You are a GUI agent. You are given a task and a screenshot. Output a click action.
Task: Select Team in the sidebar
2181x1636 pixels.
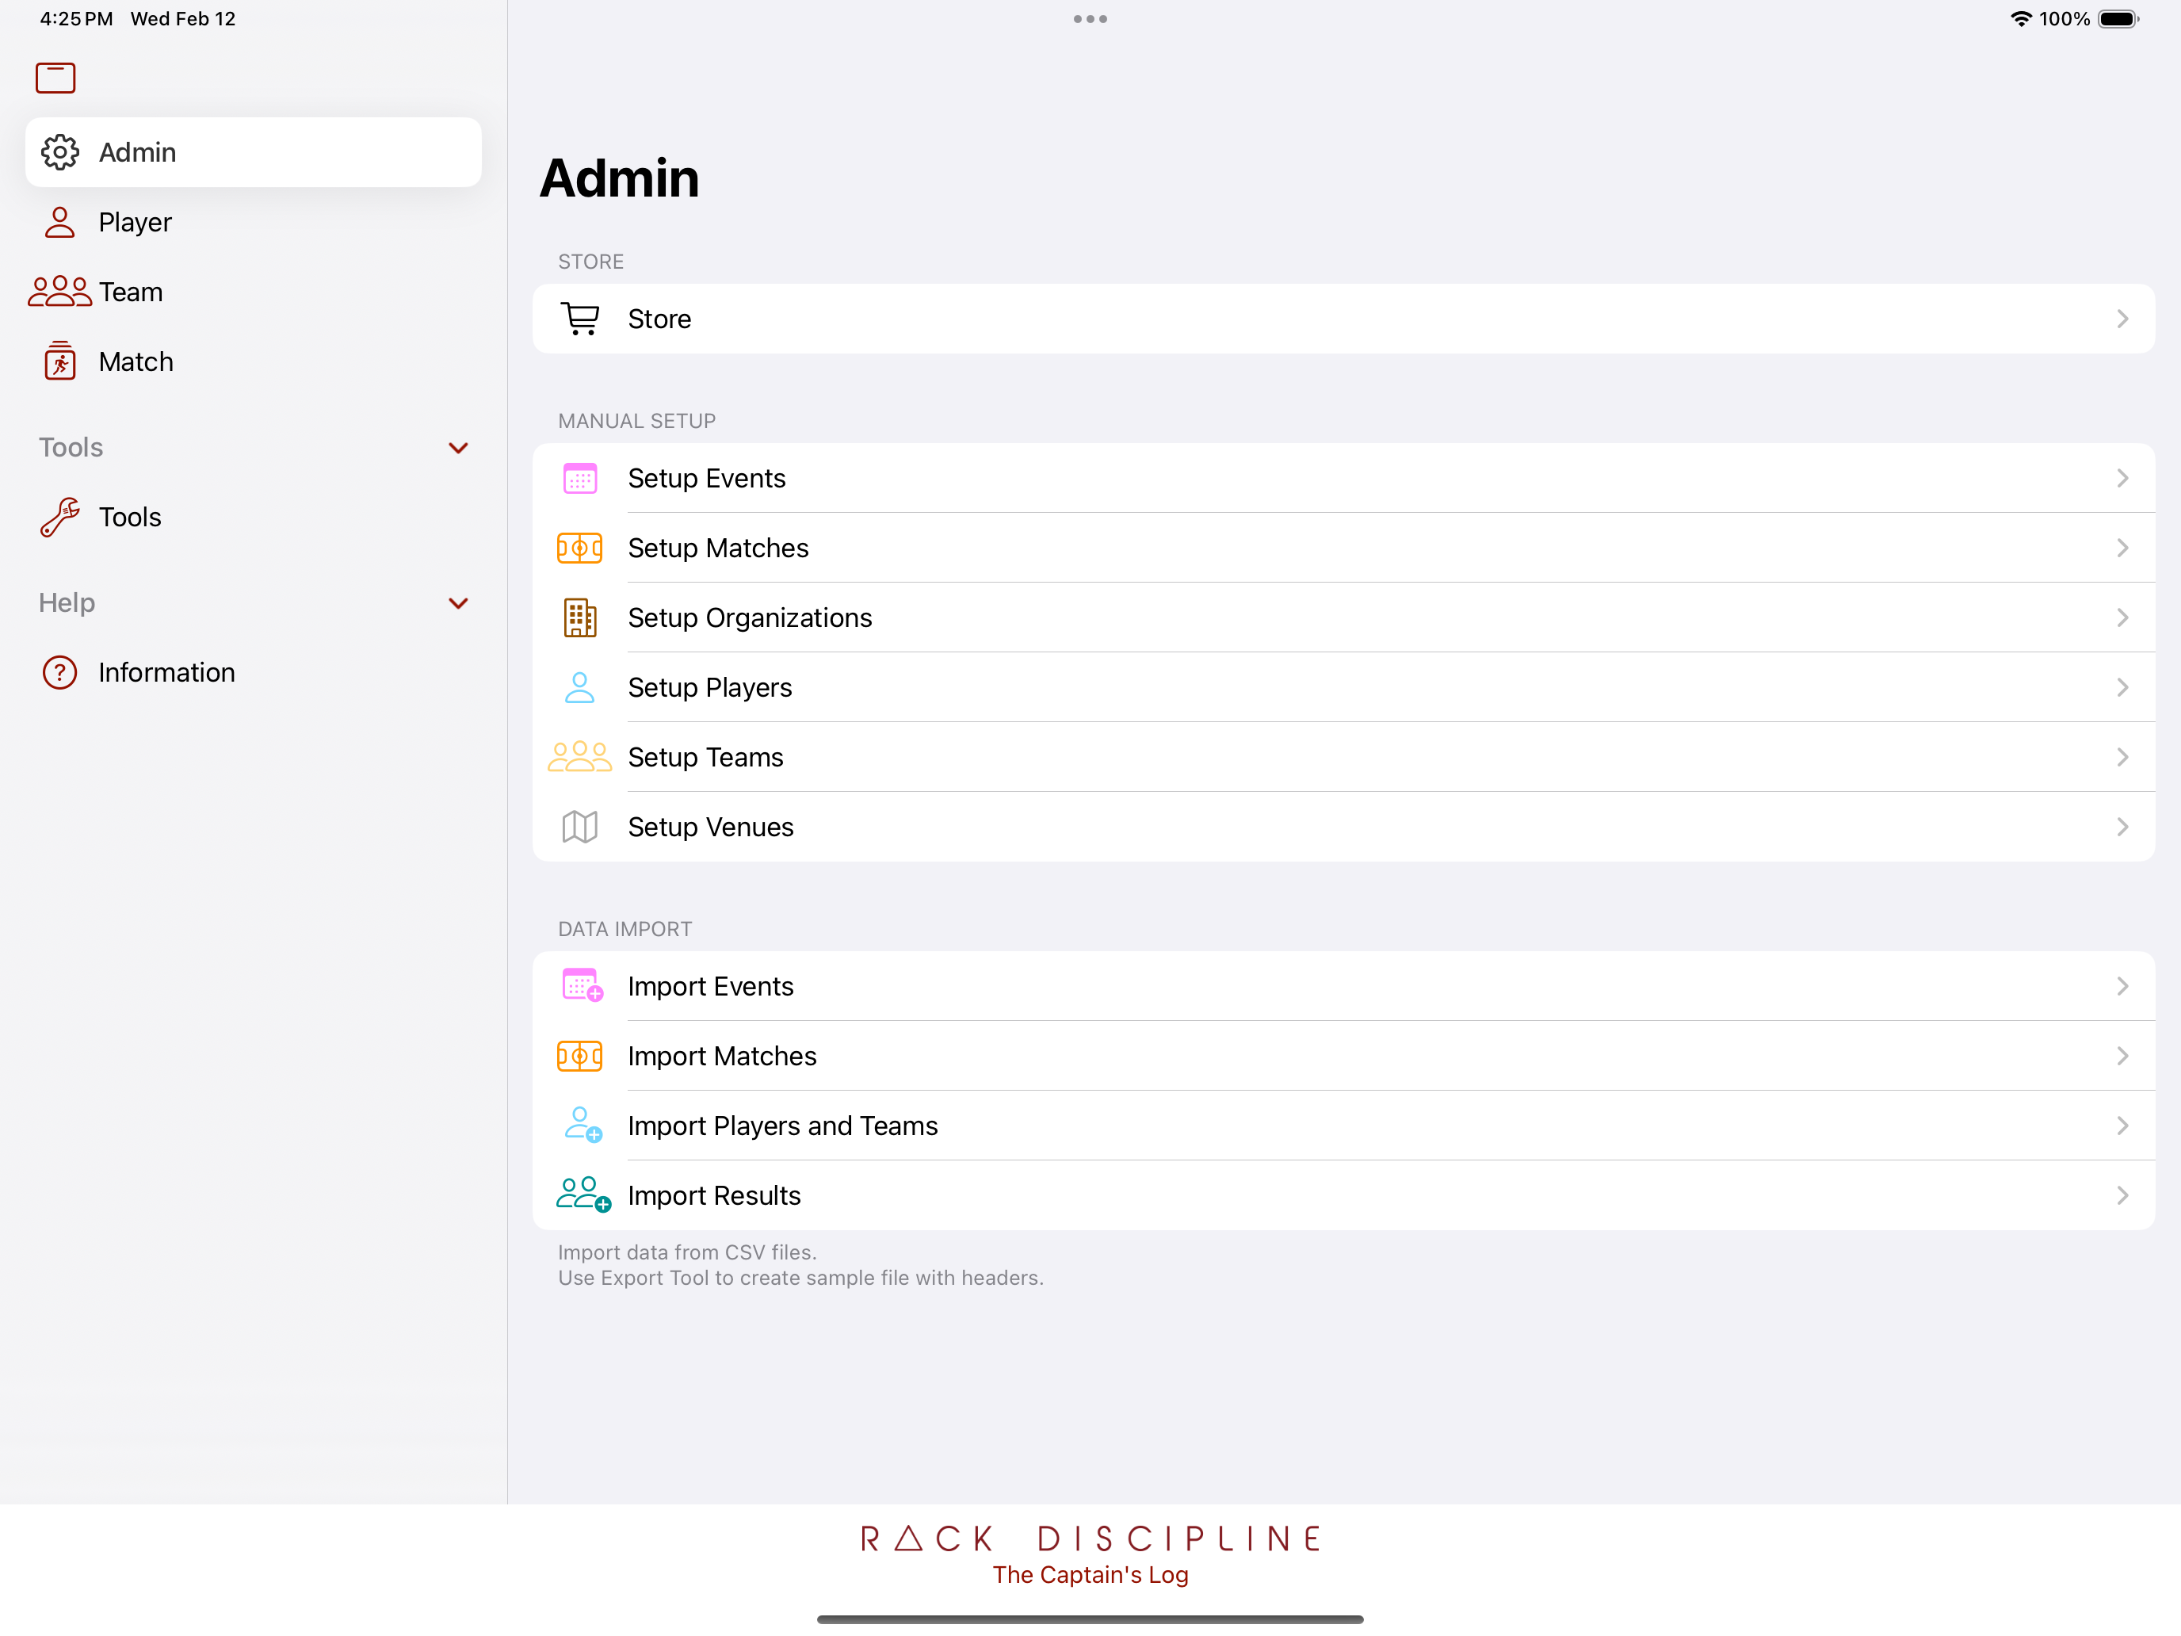coord(254,292)
